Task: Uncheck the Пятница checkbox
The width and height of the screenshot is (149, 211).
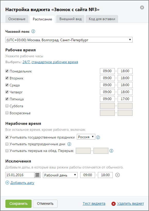Action: tap(7, 99)
